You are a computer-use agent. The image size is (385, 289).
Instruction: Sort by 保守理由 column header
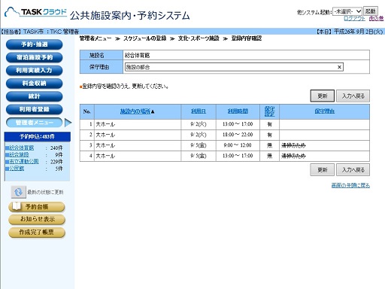point(324,111)
